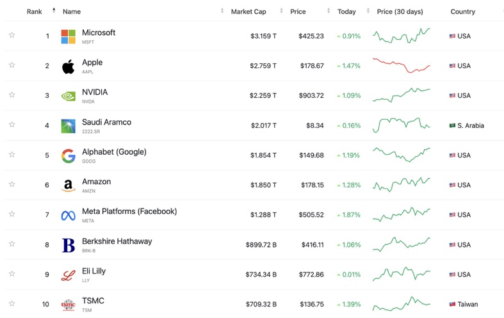This screenshot has width=504, height=318.
Task: Click the Meta Platforms logo icon
Action: 68,215
